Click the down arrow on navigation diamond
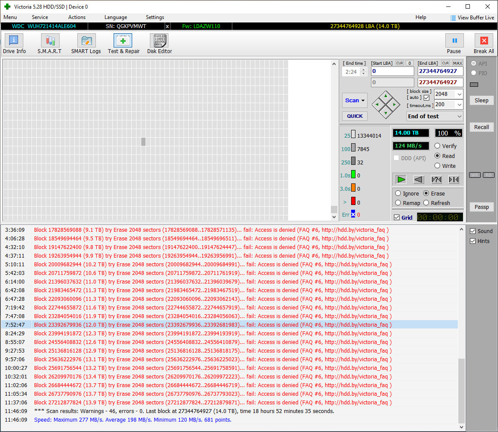Image resolution: width=498 pixels, height=432 pixels. point(386,114)
